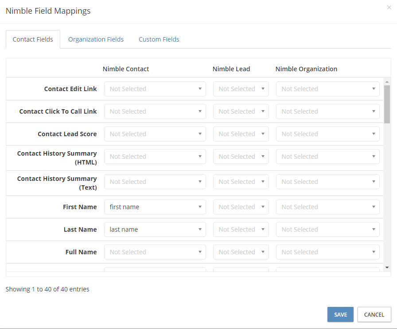Click the Contact Lead Score row label
Screen dimensions: 397x329
(67, 134)
